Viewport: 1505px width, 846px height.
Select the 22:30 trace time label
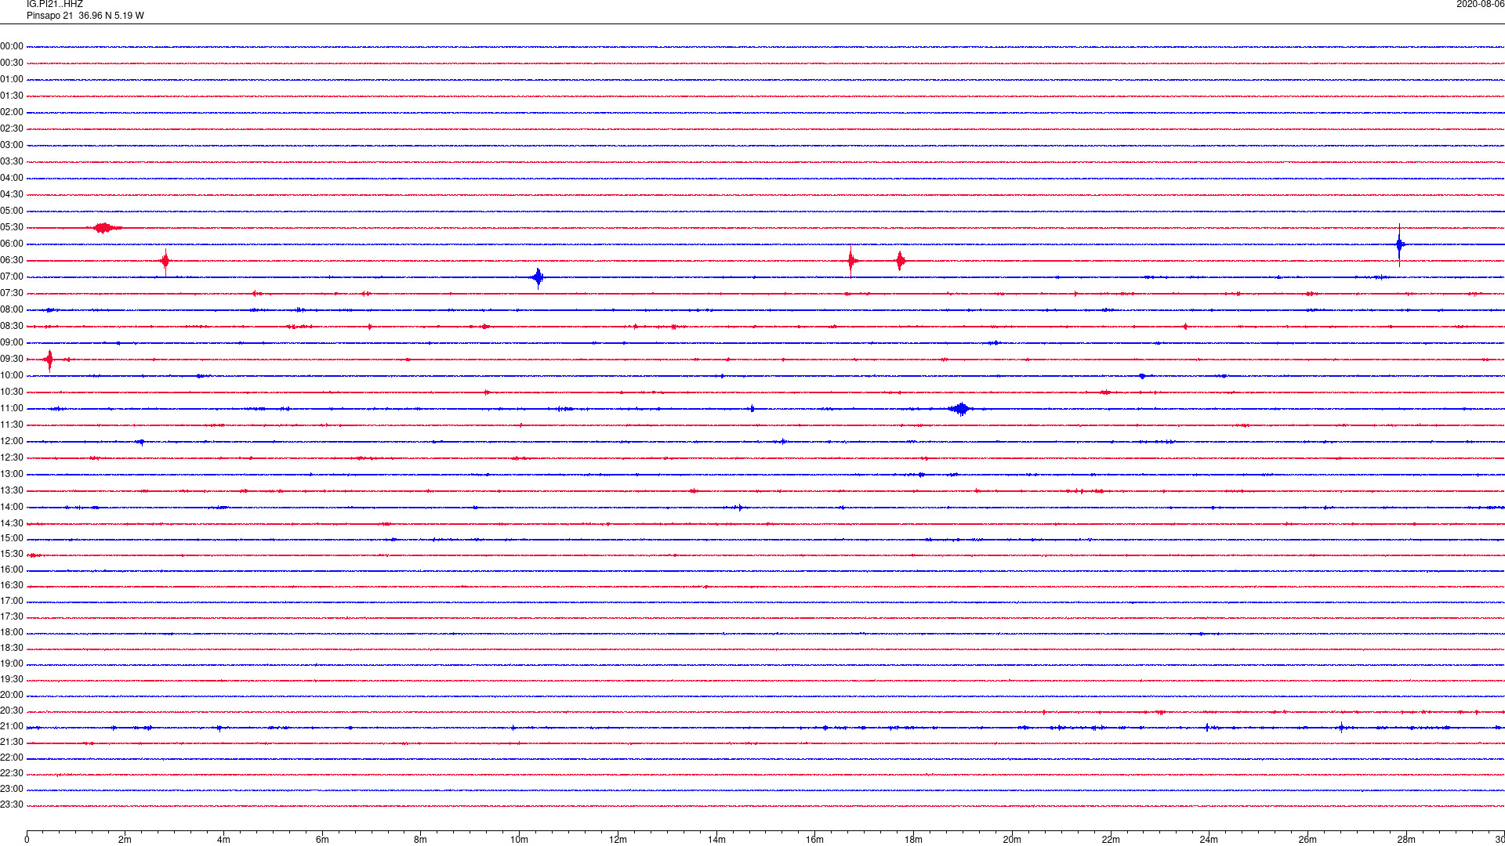click(x=12, y=774)
